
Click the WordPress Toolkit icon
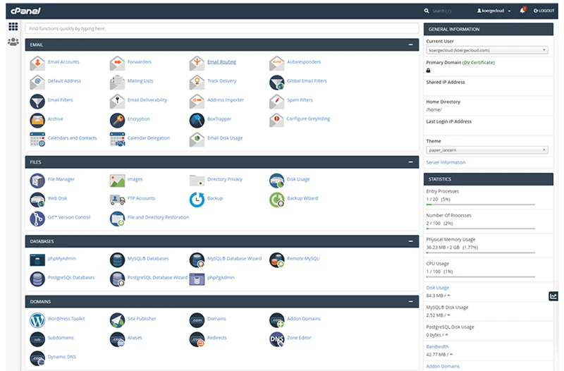pyautogui.click(x=37, y=320)
